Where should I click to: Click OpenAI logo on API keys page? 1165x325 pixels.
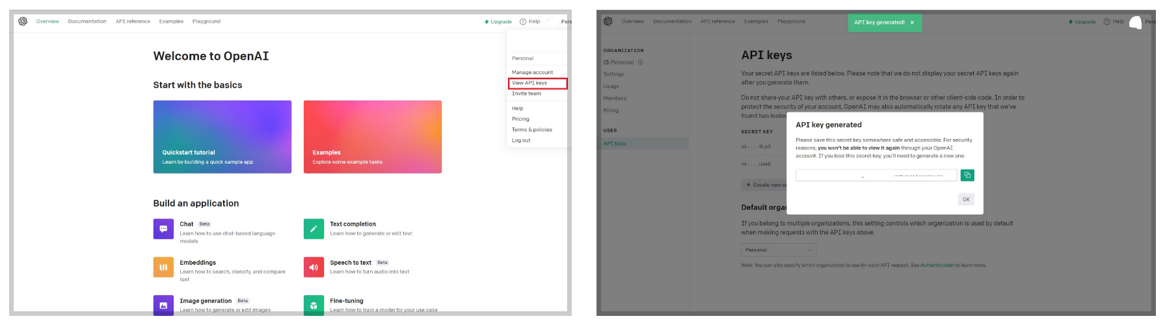[608, 21]
